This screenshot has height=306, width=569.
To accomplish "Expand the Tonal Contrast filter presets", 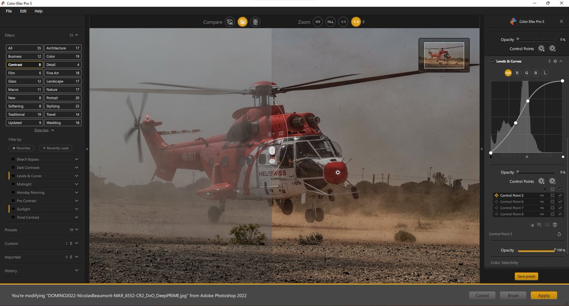I will click(76, 217).
